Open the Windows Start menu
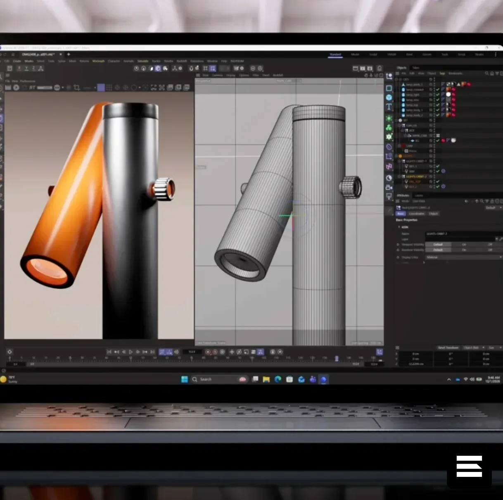The image size is (503, 500). pos(185,379)
